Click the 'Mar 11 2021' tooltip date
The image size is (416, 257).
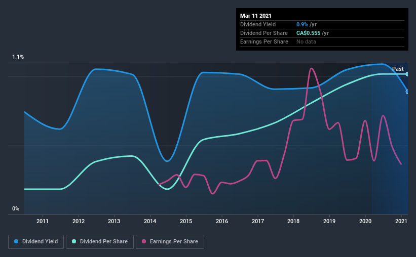tap(256, 16)
